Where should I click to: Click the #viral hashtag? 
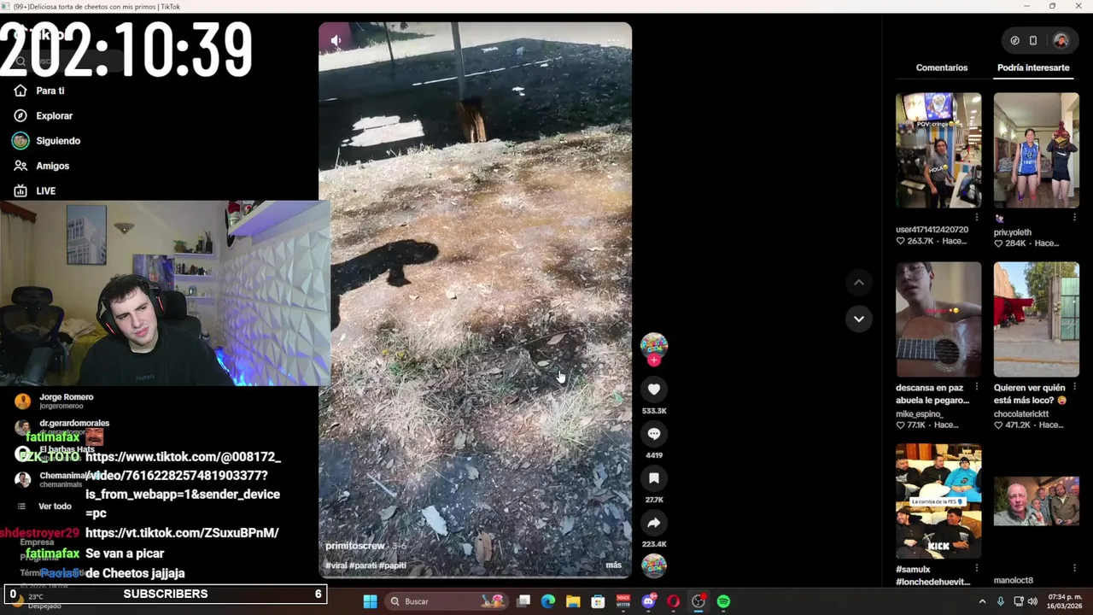(x=336, y=565)
